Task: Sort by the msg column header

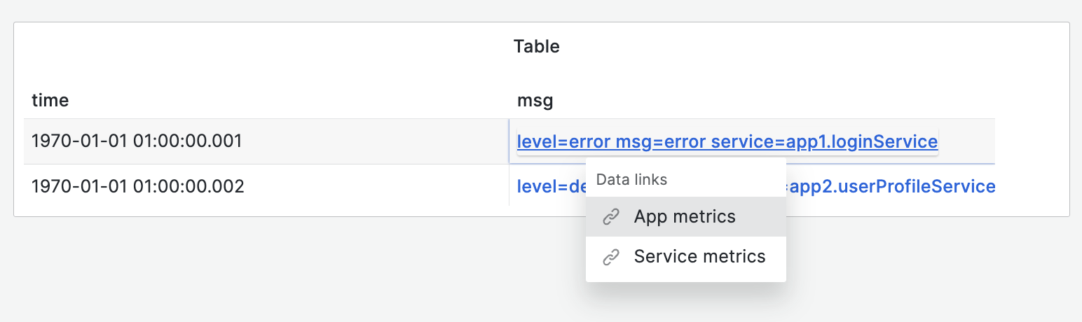Action: click(535, 101)
